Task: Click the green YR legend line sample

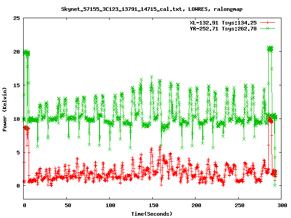Action: click(267, 29)
